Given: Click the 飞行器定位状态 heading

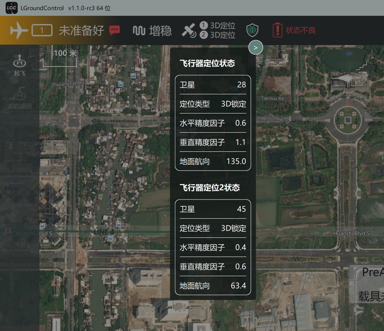Looking at the screenshot, I should tap(207, 63).
